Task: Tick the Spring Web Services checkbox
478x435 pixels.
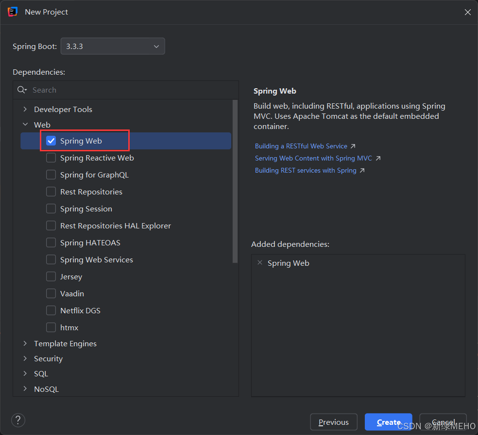Action: click(x=51, y=259)
